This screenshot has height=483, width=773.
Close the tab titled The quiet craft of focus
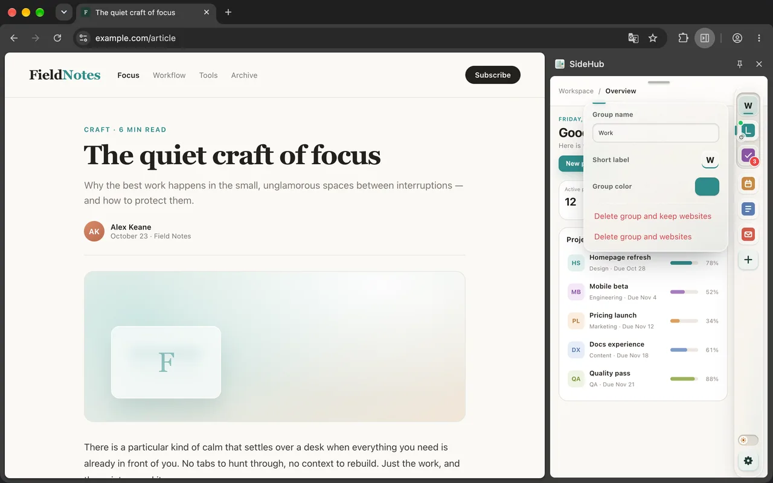(207, 12)
